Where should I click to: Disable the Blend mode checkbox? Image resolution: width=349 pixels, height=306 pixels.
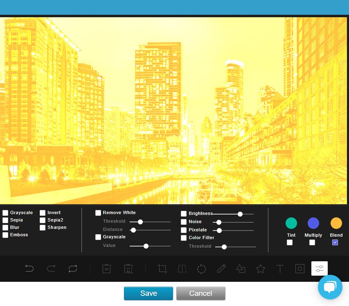(x=335, y=242)
